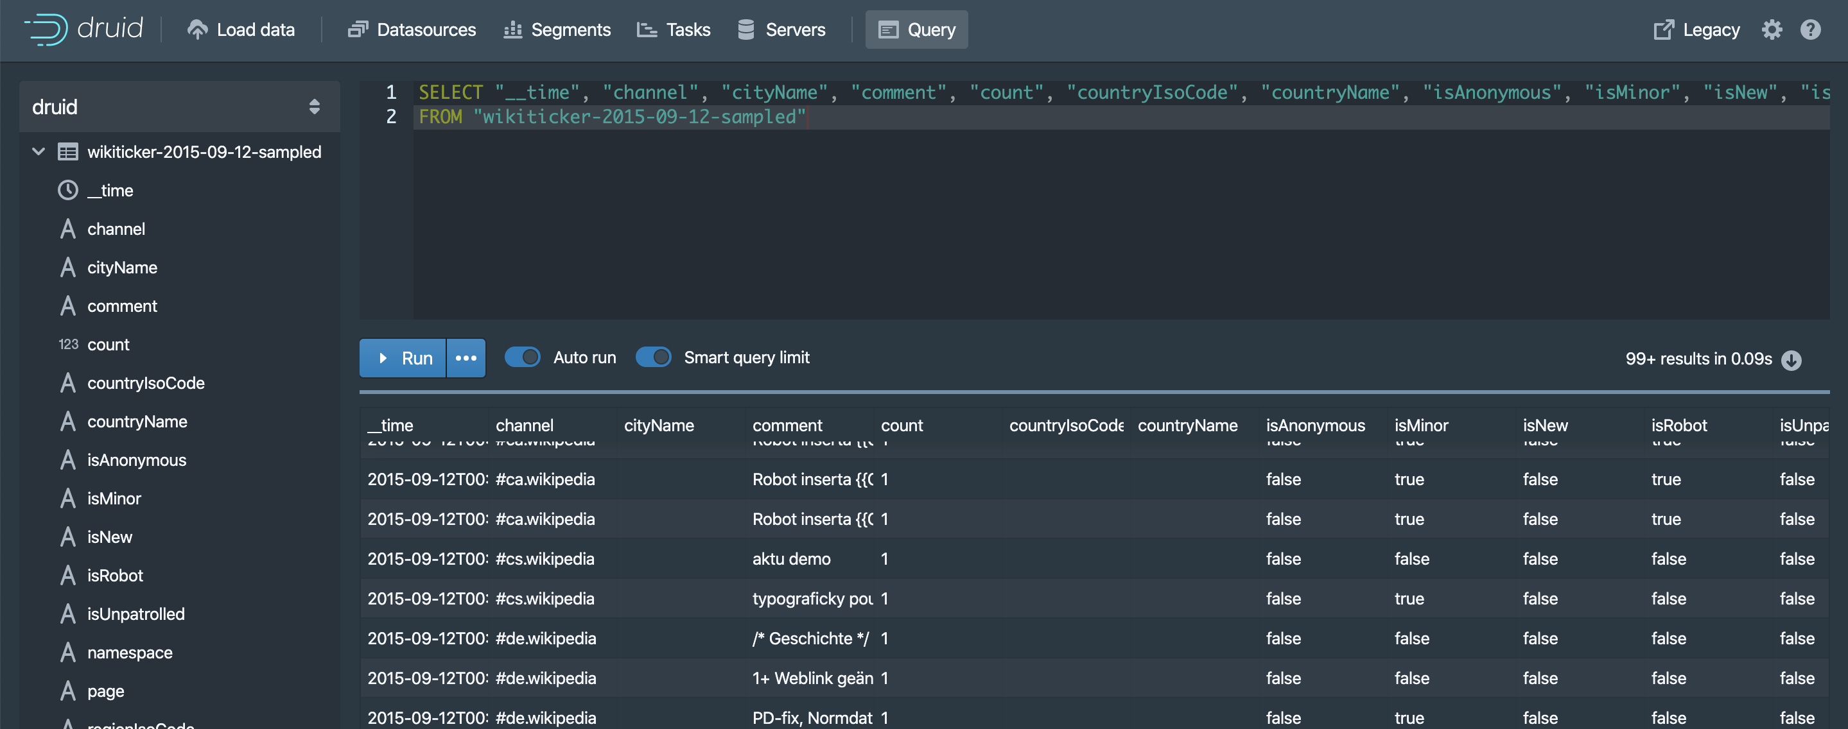Click the help question mark icon

[x=1810, y=30]
